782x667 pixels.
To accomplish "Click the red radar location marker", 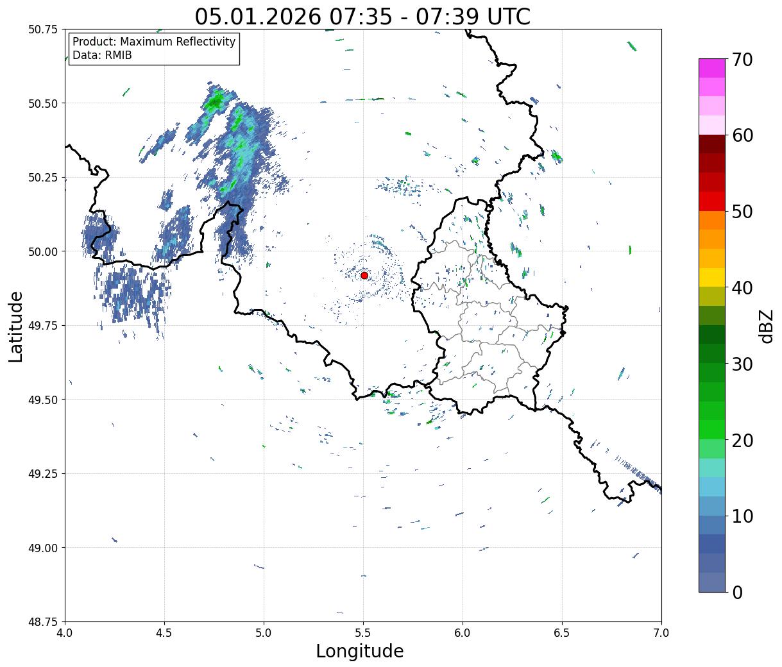I will [x=364, y=275].
